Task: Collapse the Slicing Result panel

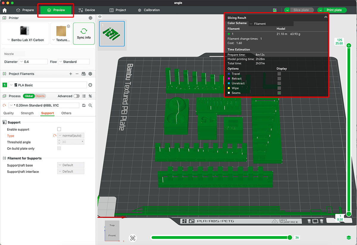Action: (326, 18)
